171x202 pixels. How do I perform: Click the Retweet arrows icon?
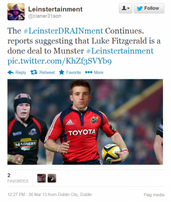34,72
